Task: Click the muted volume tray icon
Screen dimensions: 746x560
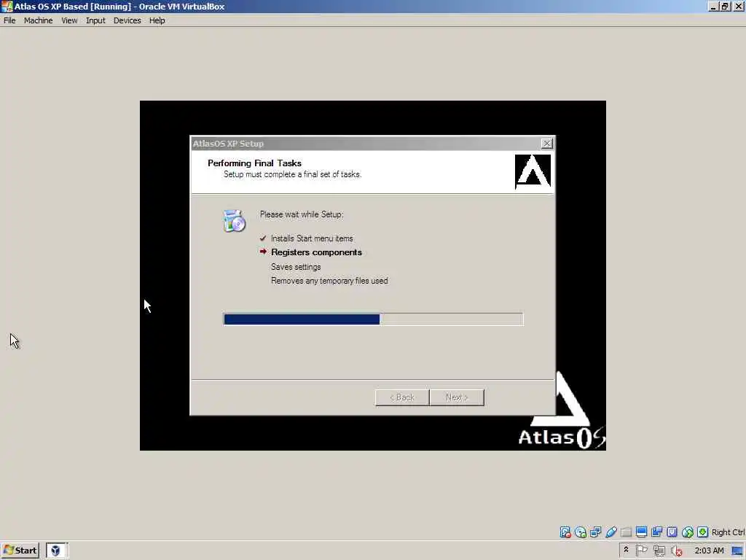Action: 677,551
